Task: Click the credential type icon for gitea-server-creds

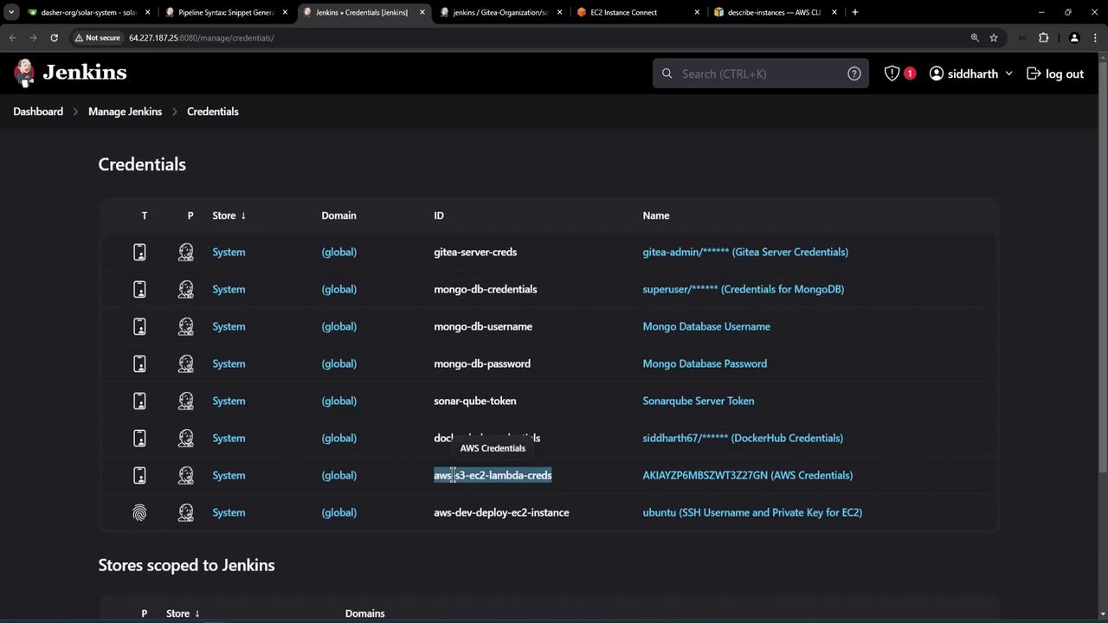Action: [139, 252]
